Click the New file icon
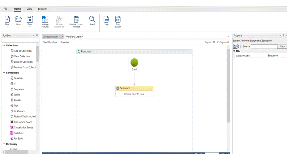The height and width of the screenshot is (161, 287). click(x=7, y=19)
